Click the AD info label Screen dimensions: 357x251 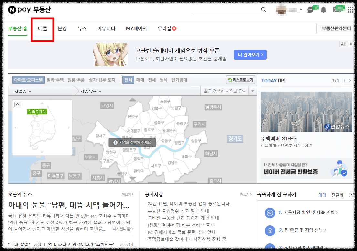click(x=344, y=44)
